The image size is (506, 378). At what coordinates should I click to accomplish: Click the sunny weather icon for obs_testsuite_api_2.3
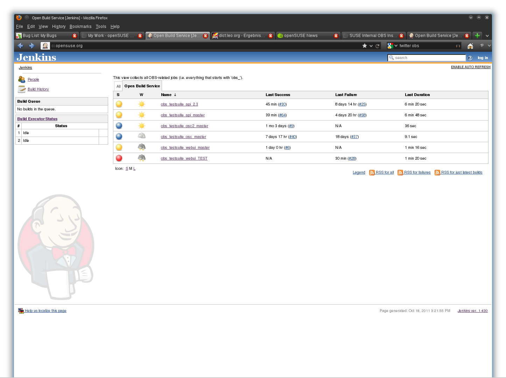pyautogui.click(x=141, y=104)
